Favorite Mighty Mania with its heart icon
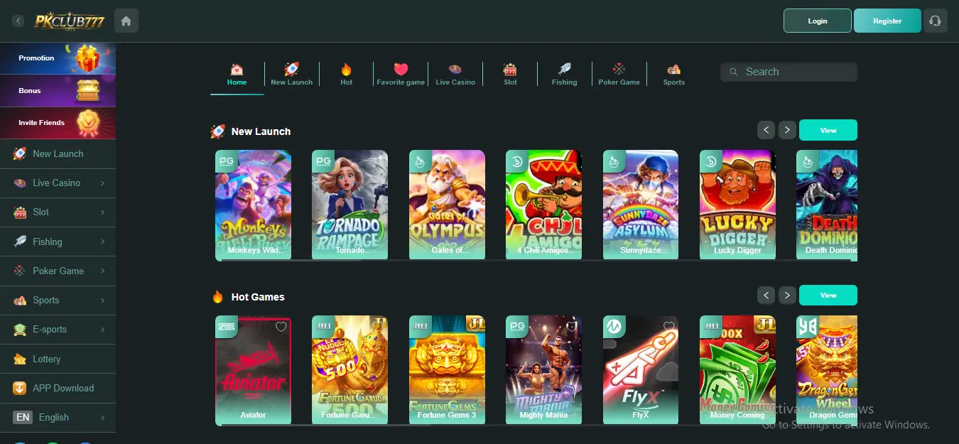Viewport: 959px width, 444px height. click(571, 327)
